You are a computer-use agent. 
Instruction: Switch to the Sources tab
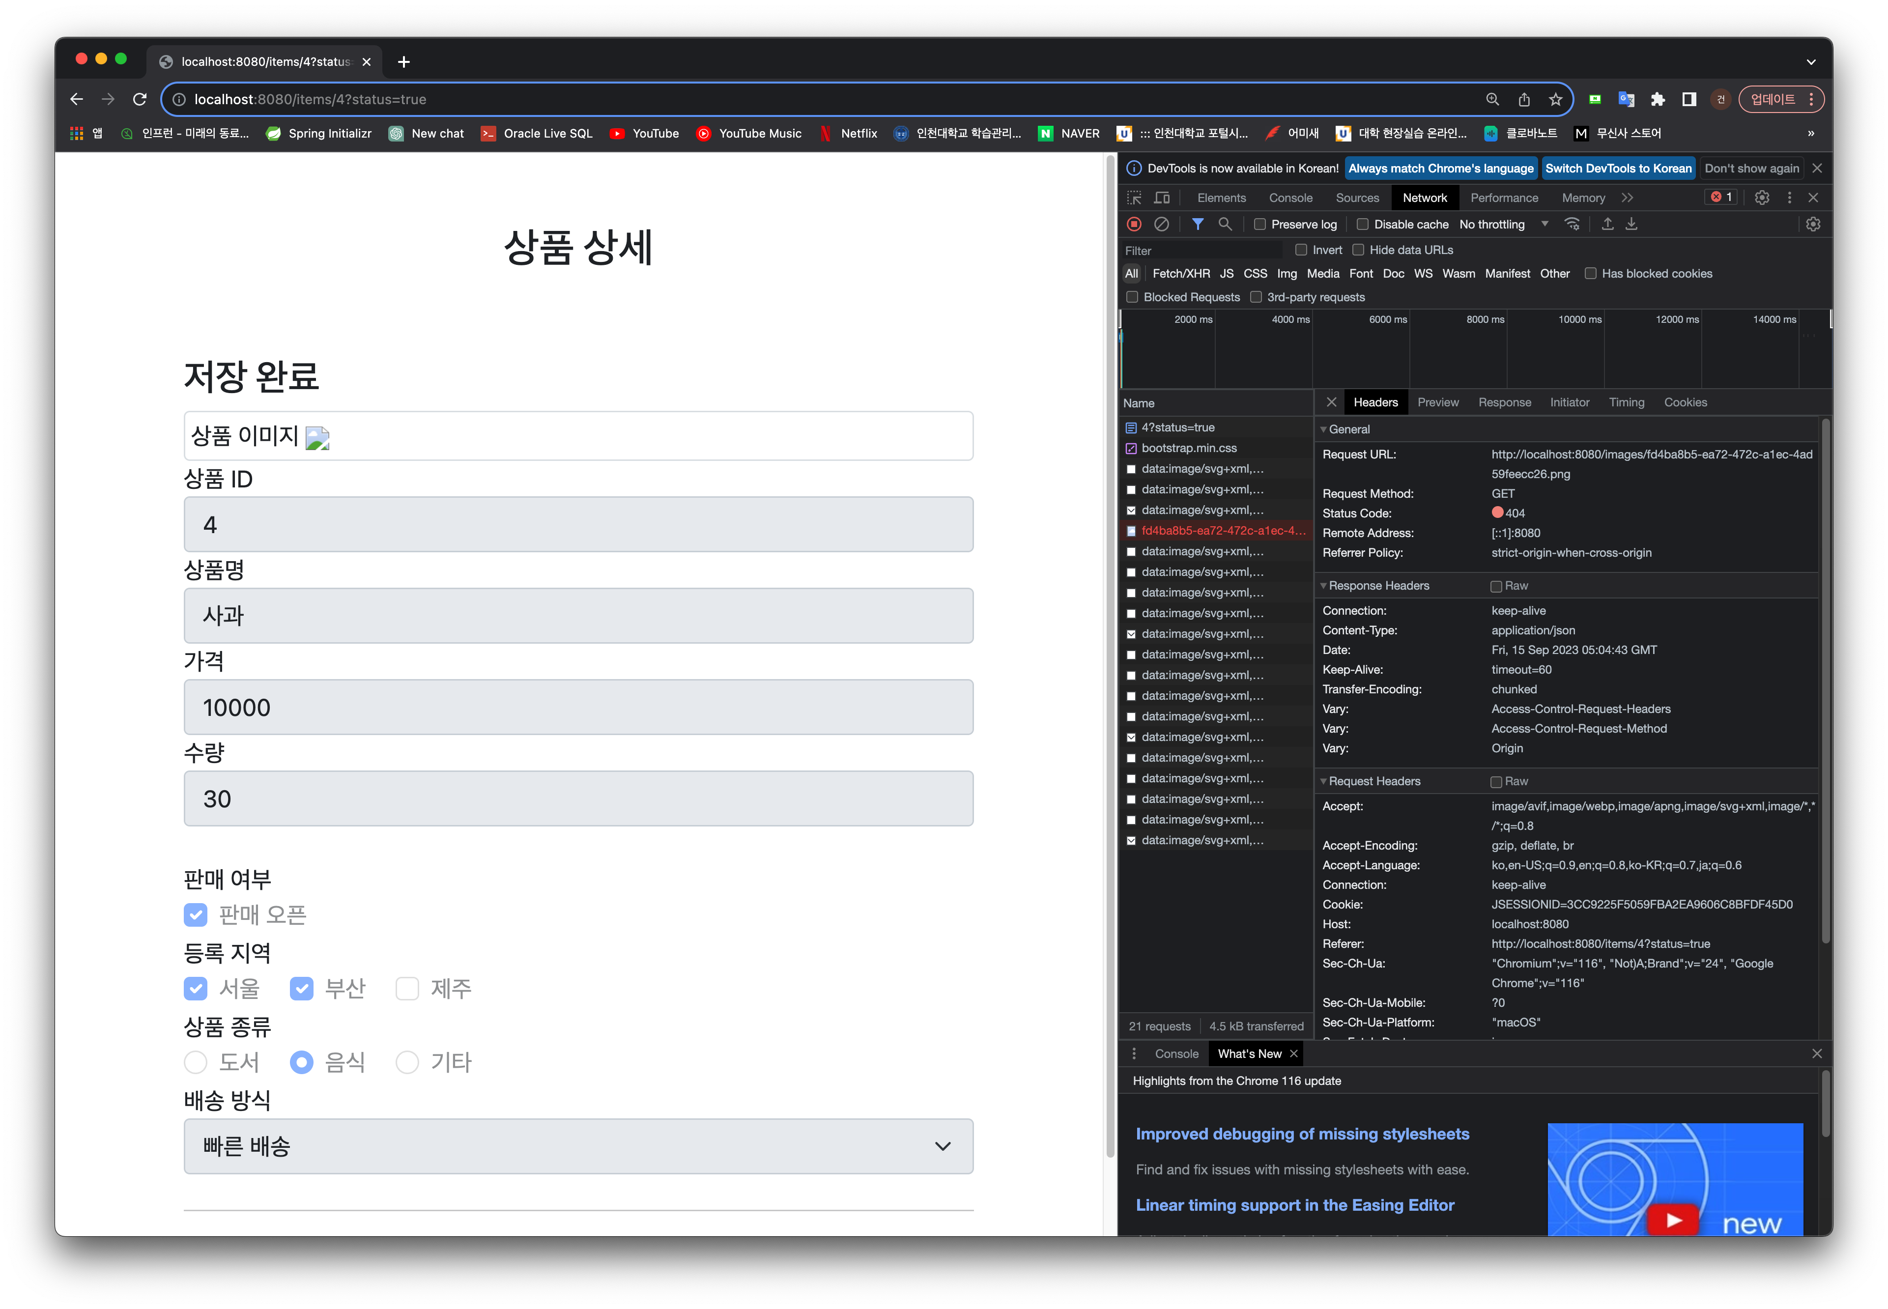tap(1357, 198)
